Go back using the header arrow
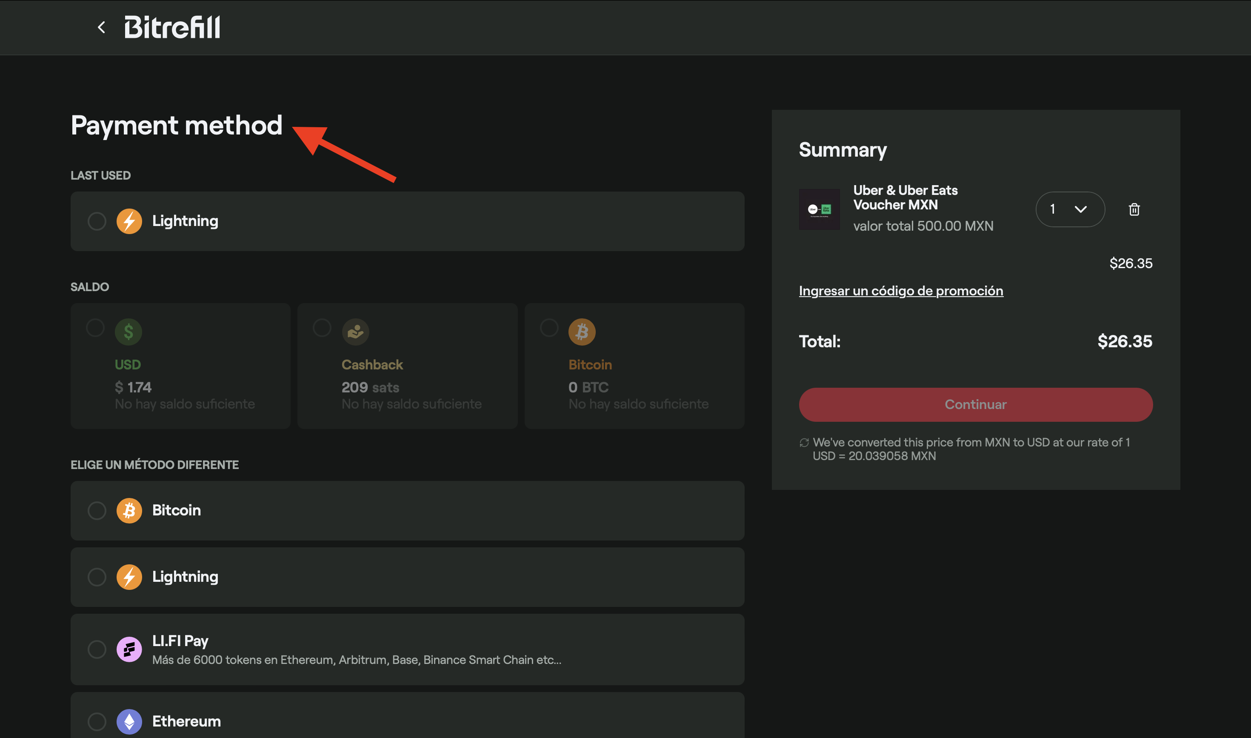Image resolution: width=1251 pixels, height=738 pixels. [x=101, y=27]
